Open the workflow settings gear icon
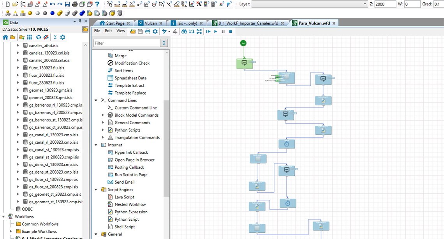Image resolution: width=444 pixels, height=239 pixels. (156, 31)
